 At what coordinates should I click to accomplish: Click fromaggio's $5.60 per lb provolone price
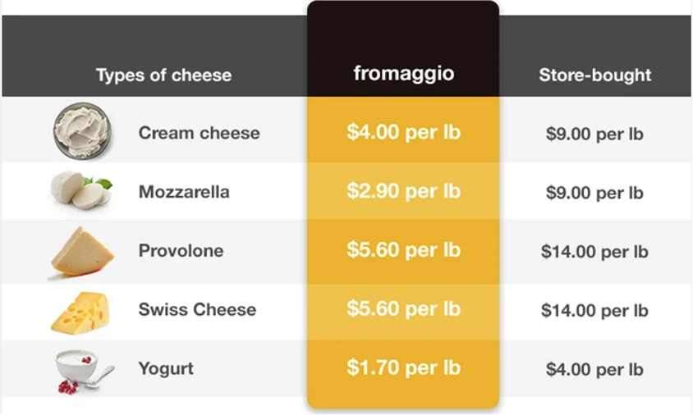403,250
